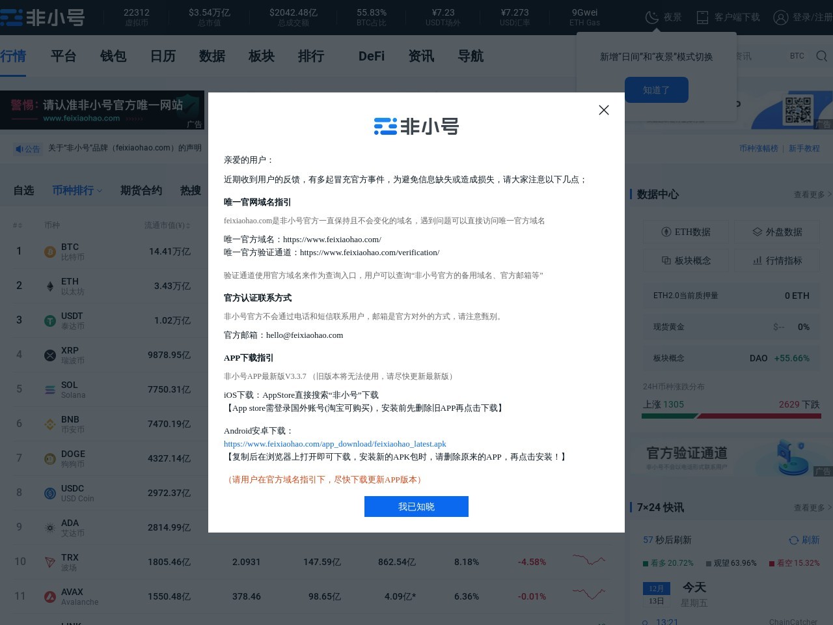Open the 钱包 menu

pyautogui.click(x=113, y=56)
